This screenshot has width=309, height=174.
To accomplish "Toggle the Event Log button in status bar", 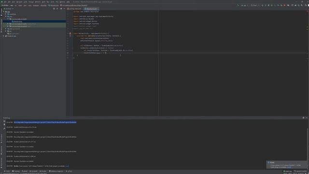I will [x=287, y=171].
